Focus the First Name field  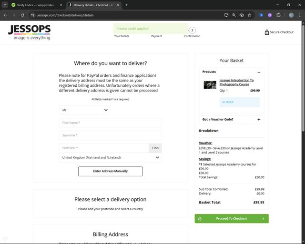click(x=110, y=123)
